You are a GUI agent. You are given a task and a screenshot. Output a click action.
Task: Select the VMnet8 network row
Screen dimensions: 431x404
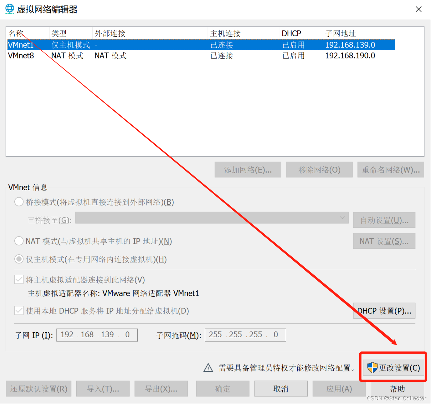coord(201,55)
